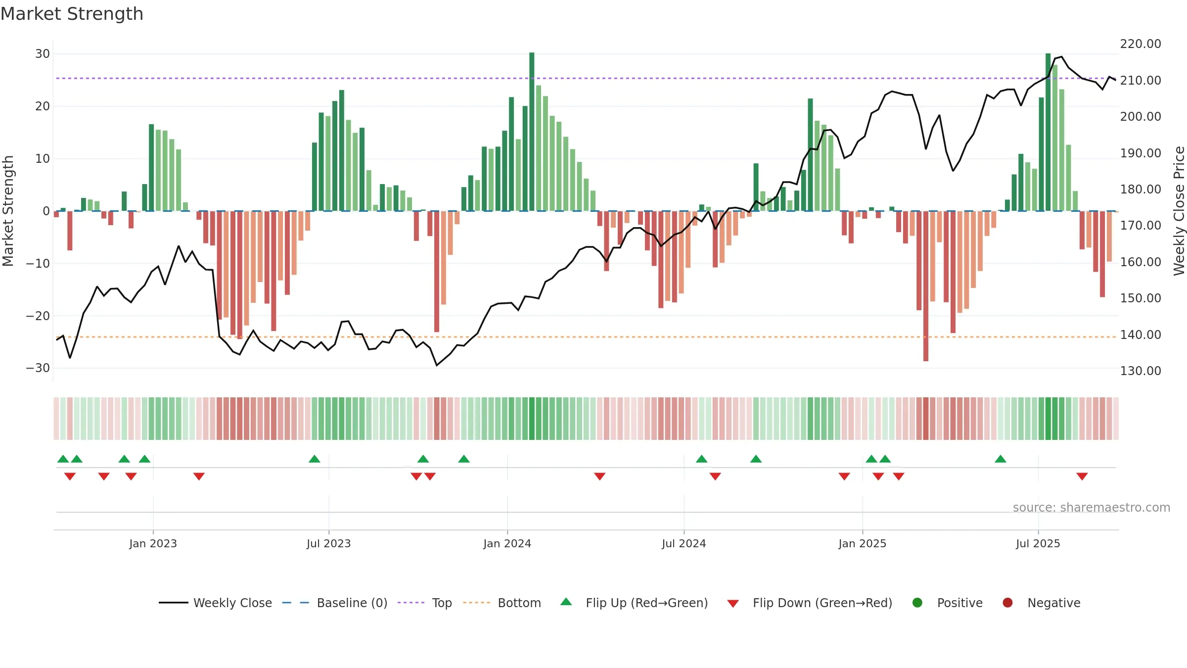Toggle the Top legend entry
This screenshot has width=1187, height=668.
(425, 603)
